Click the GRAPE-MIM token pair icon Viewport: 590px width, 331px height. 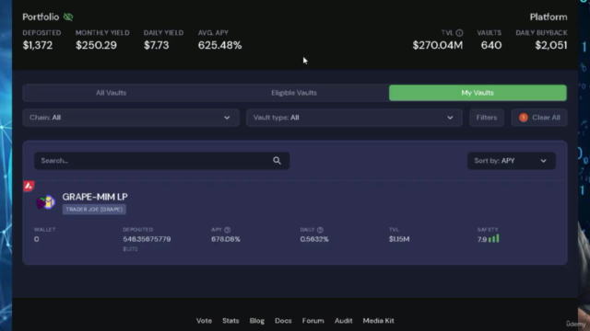coord(46,202)
